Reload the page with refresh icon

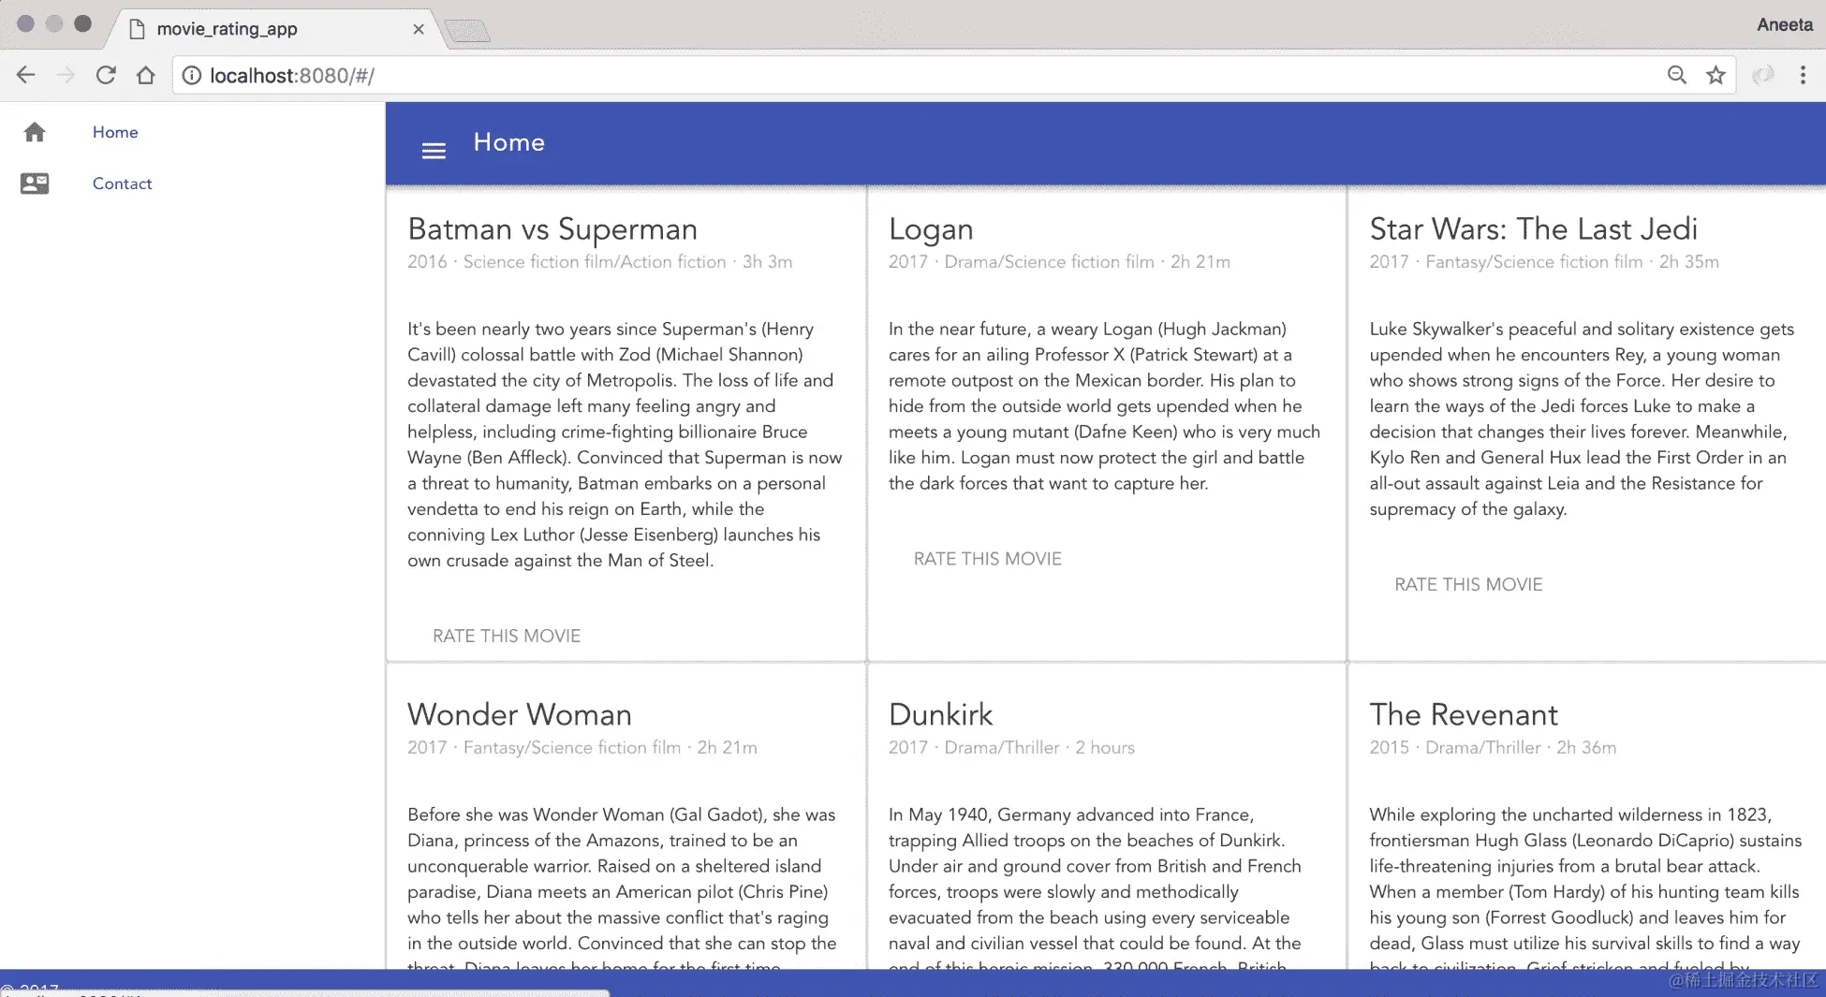(106, 75)
